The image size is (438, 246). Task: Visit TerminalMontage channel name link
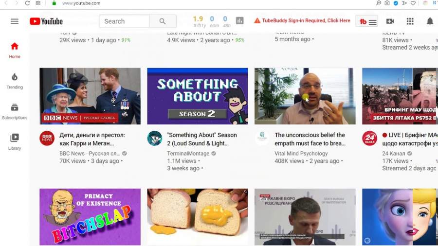click(x=188, y=154)
